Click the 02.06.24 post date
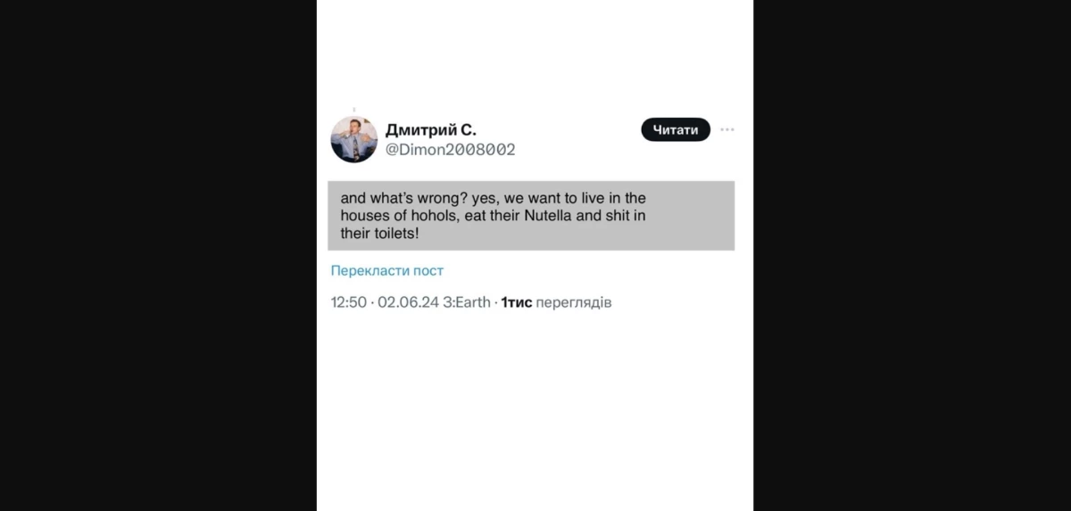This screenshot has height=511, width=1071. pos(408,302)
